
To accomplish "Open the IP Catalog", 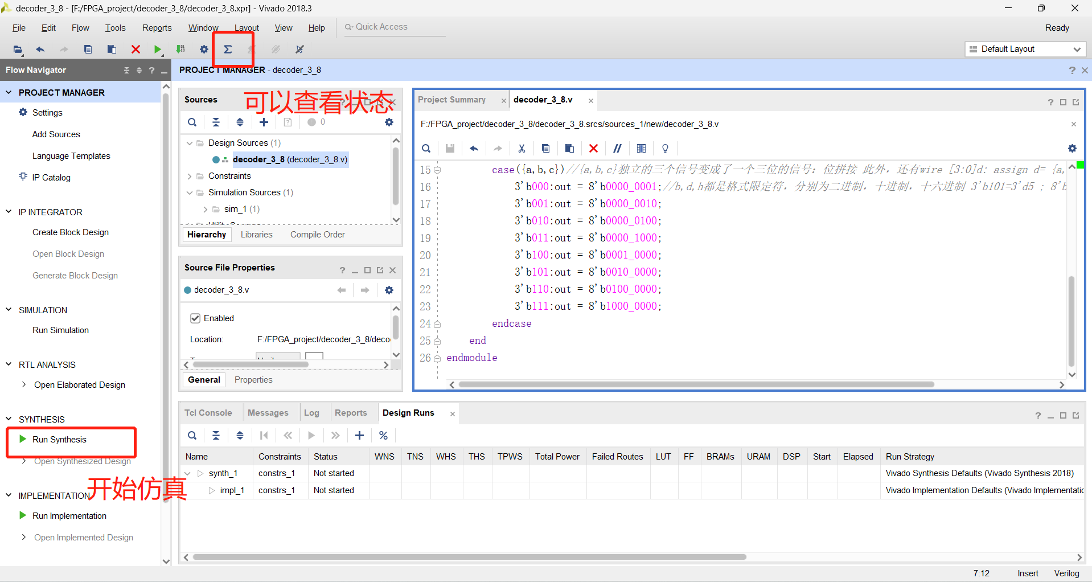I will pos(51,178).
